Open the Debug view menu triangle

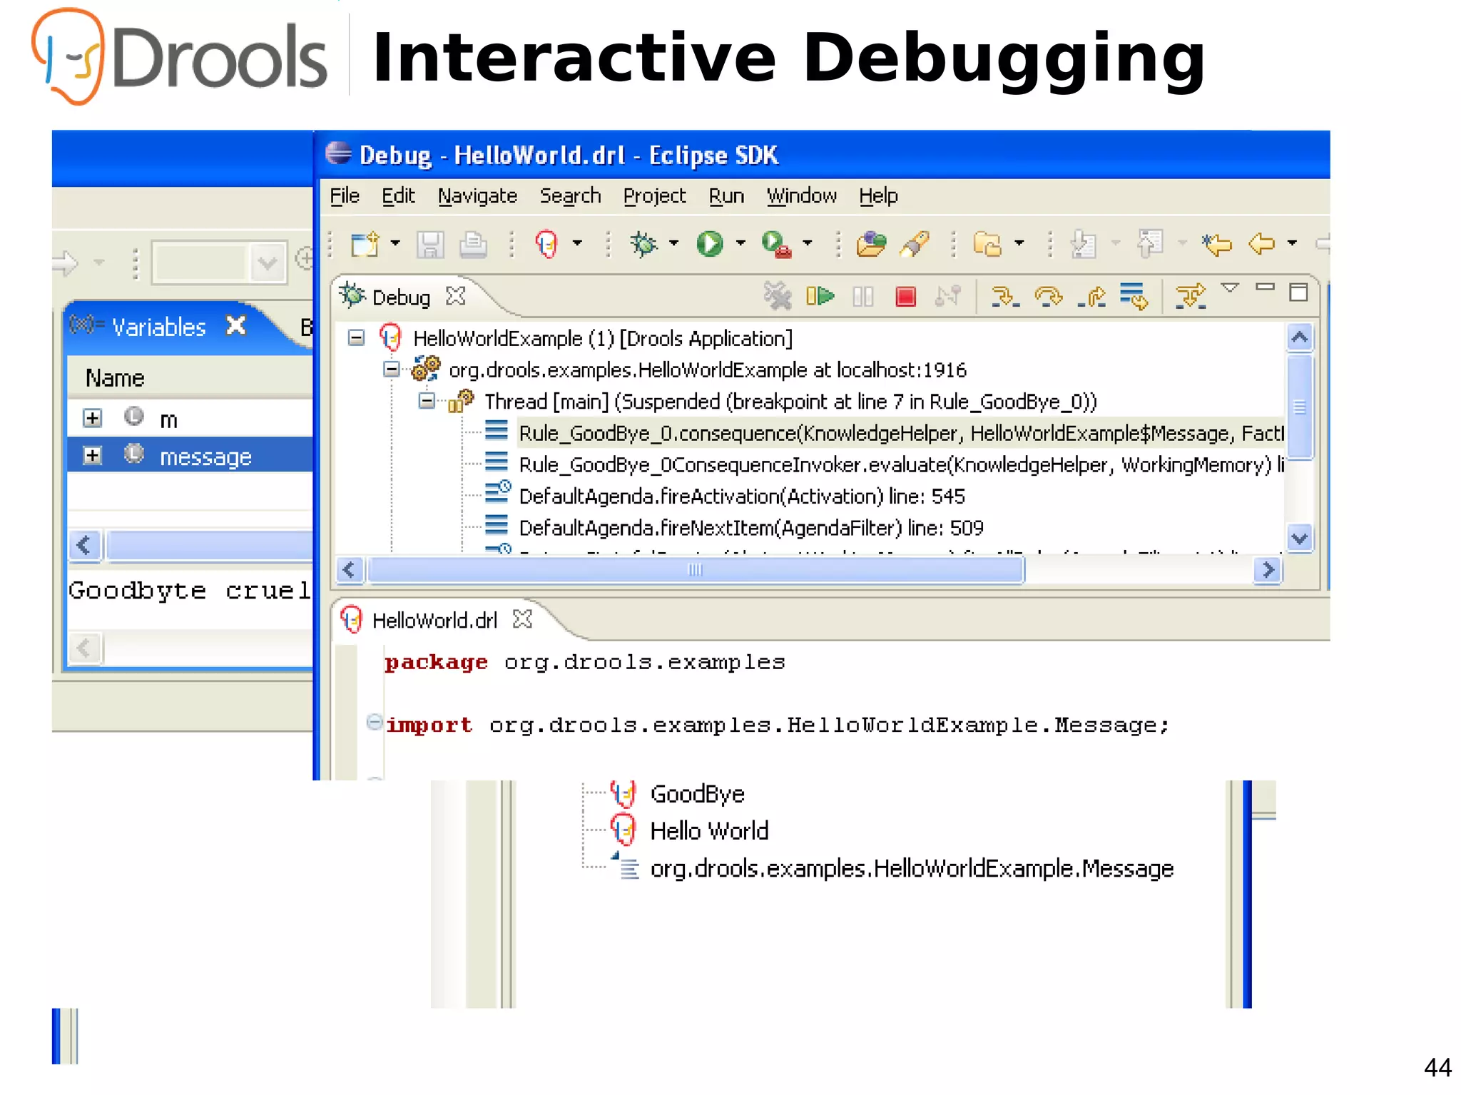(1230, 287)
